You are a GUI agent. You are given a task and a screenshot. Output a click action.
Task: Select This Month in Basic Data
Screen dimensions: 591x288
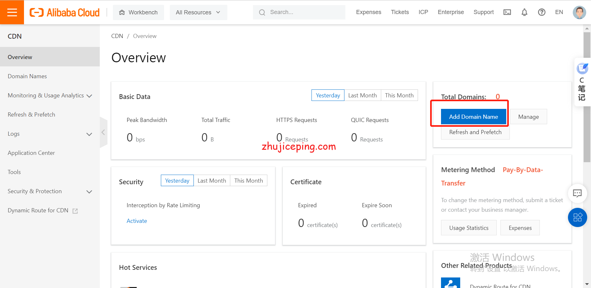399,95
